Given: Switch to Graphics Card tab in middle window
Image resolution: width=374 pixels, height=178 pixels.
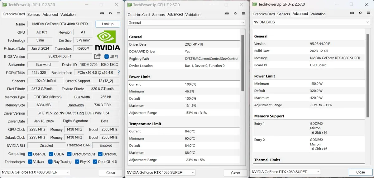Looking at the screenshot, I should (x=139, y=15).
